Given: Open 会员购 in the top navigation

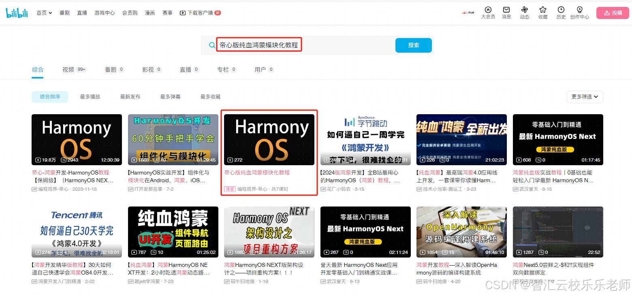Looking at the screenshot, I should (x=130, y=13).
